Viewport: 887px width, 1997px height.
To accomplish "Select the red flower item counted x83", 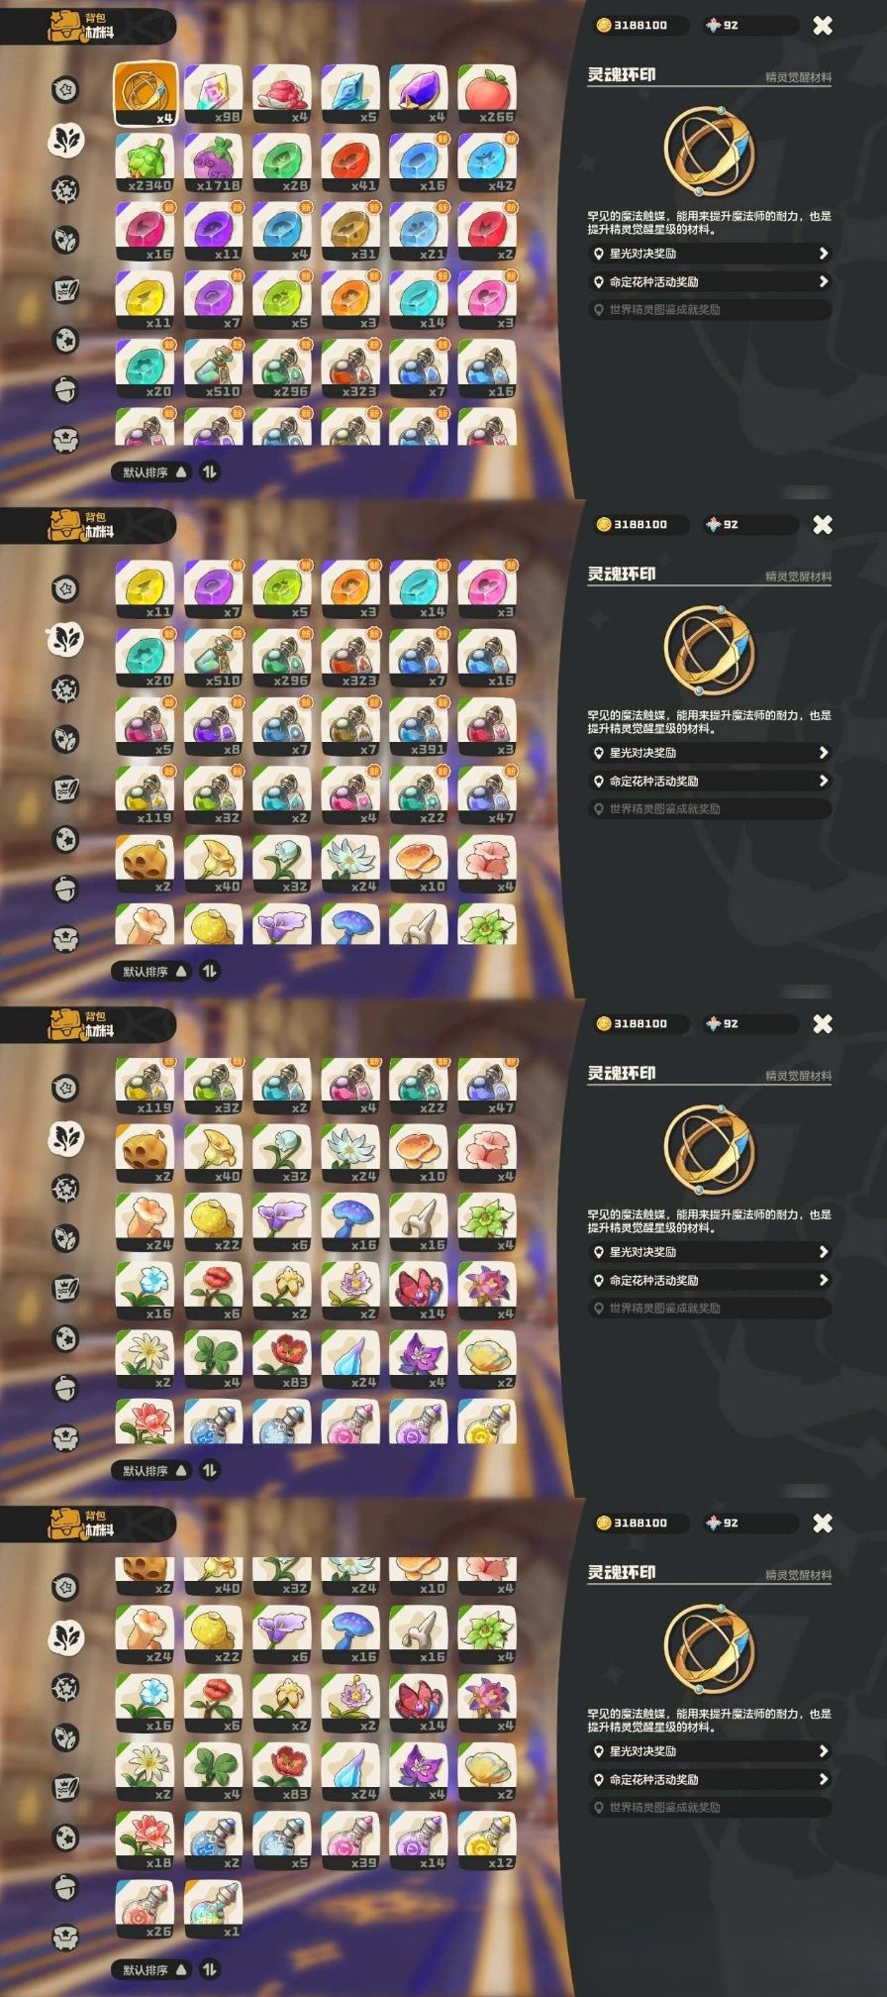I will tap(282, 1357).
